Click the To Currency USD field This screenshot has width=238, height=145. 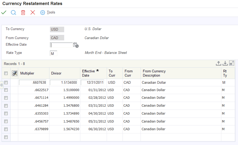(x=57, y=29)
